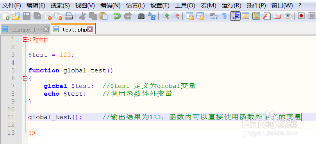Stop macro recording
Image resolution: width=316 pixels, height=144 pixels.
(312, 16)
